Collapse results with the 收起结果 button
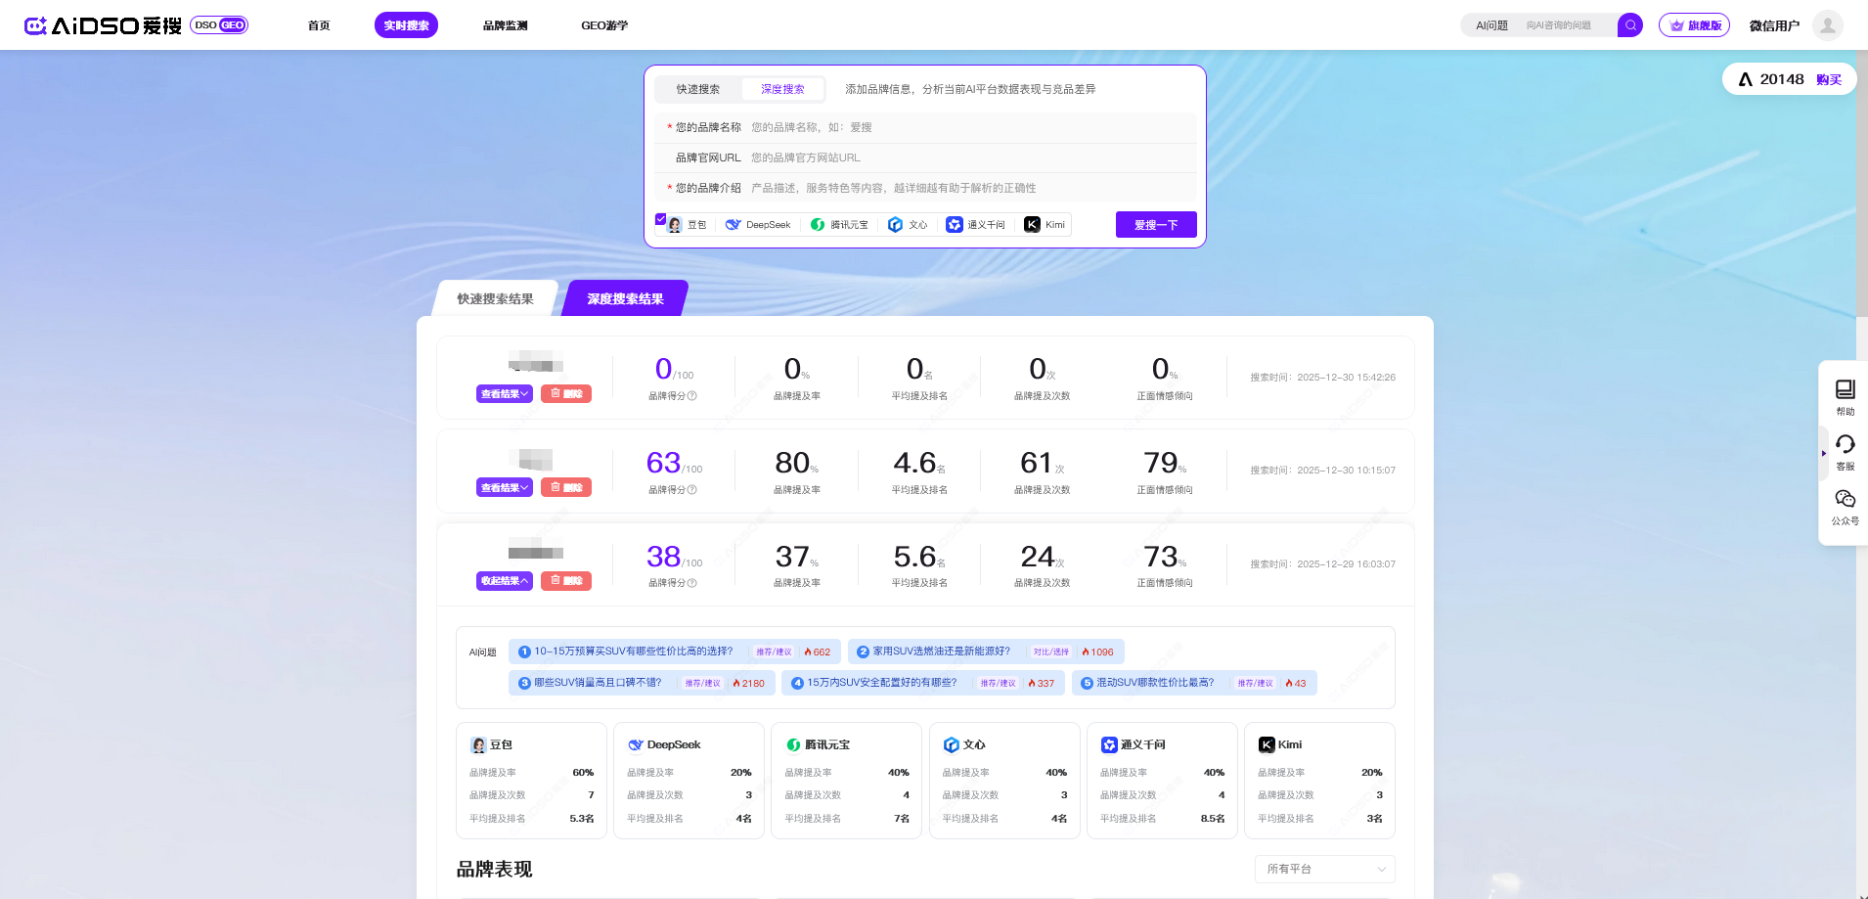Image resolution: width=1868 pixels, height=899 pixels. click(x=504, y=581)
